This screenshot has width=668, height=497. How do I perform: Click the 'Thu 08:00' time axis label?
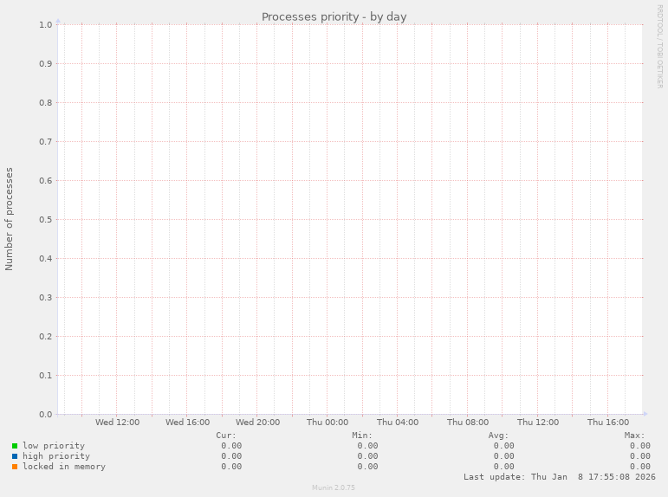click(468, 422)
